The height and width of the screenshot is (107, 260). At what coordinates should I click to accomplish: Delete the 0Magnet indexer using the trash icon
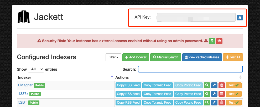(222, 85)
